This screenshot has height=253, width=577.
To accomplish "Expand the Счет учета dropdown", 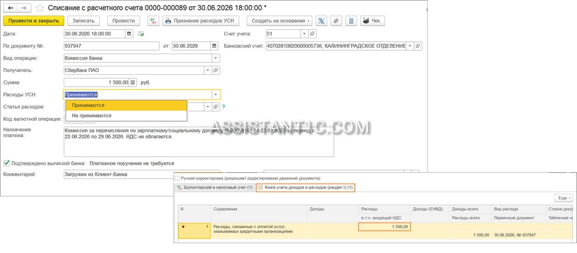I will click(304, 34).
